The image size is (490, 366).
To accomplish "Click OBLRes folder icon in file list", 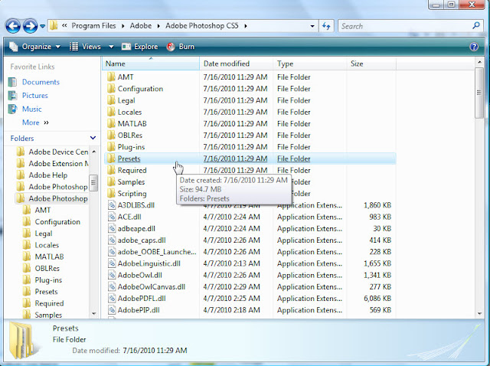I will [x=111, y=135].
